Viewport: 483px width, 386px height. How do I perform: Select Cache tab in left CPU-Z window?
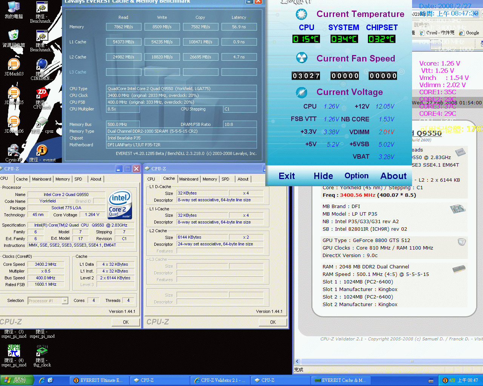22,179
